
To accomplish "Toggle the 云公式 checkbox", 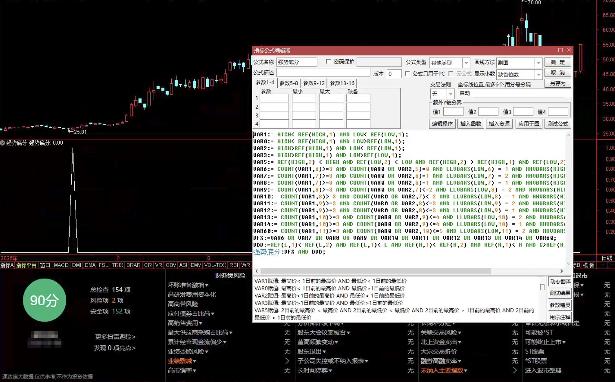I will [451, 74].
